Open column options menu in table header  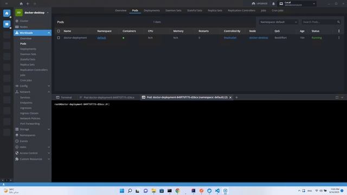click(339, 31)
